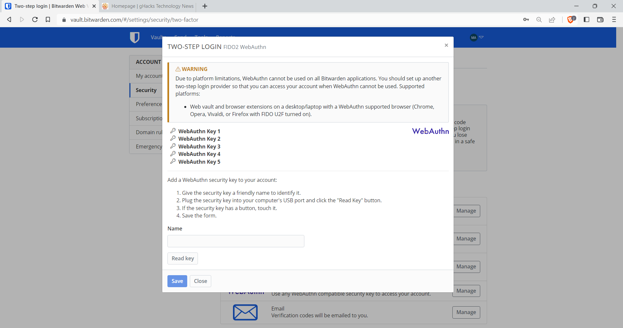The height and width of the screenshot is (328, 623).
Task: Click the Name input field
Action: click(236, 241)
